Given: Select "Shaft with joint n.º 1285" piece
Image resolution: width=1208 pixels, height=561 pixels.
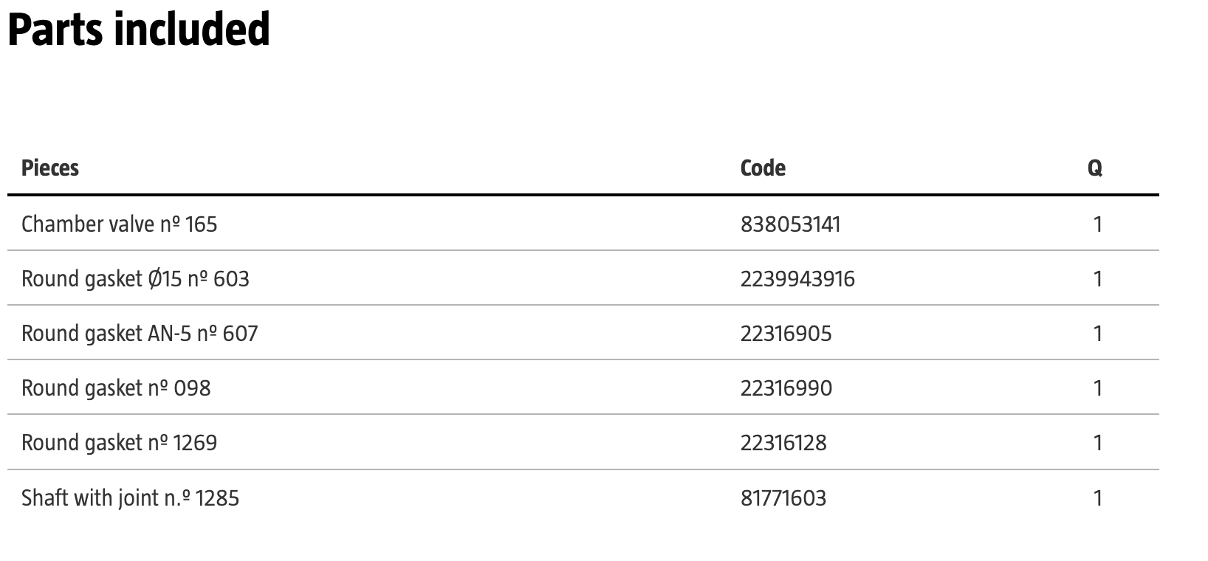Looking at the screenshot, I should point(130,498).
